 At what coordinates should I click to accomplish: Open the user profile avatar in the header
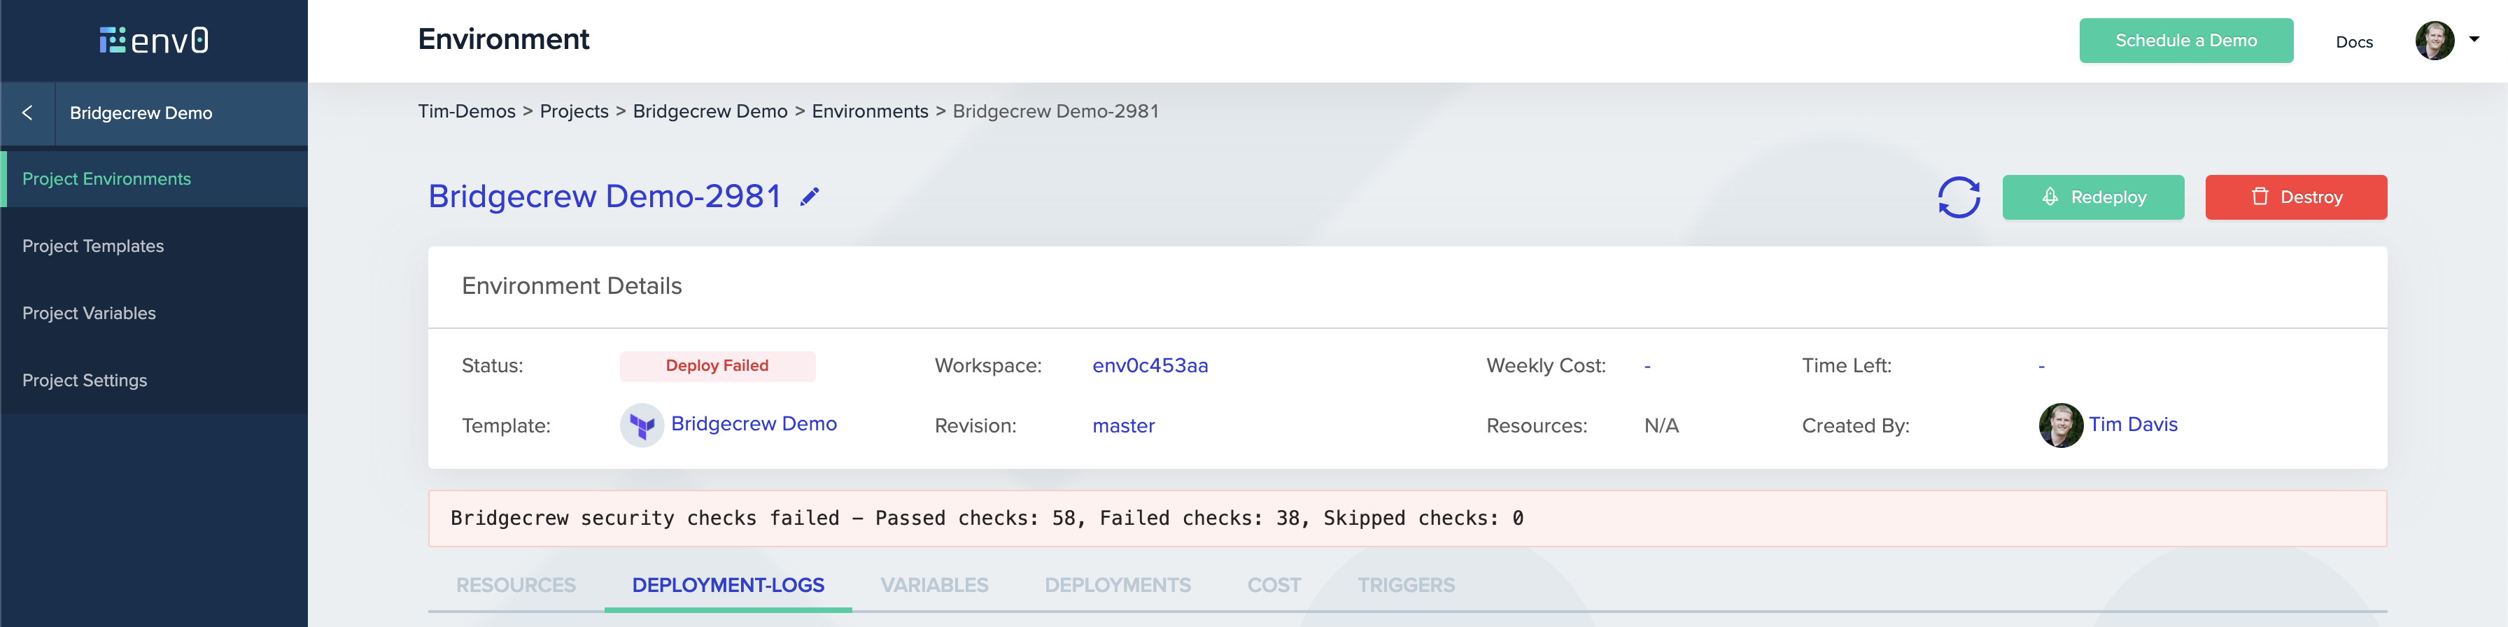click(x=2434, y=41)
